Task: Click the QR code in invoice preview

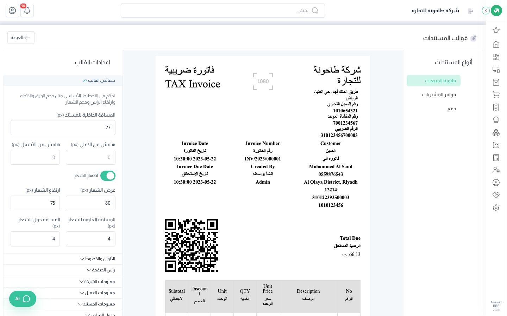Action: click(192, 245)
